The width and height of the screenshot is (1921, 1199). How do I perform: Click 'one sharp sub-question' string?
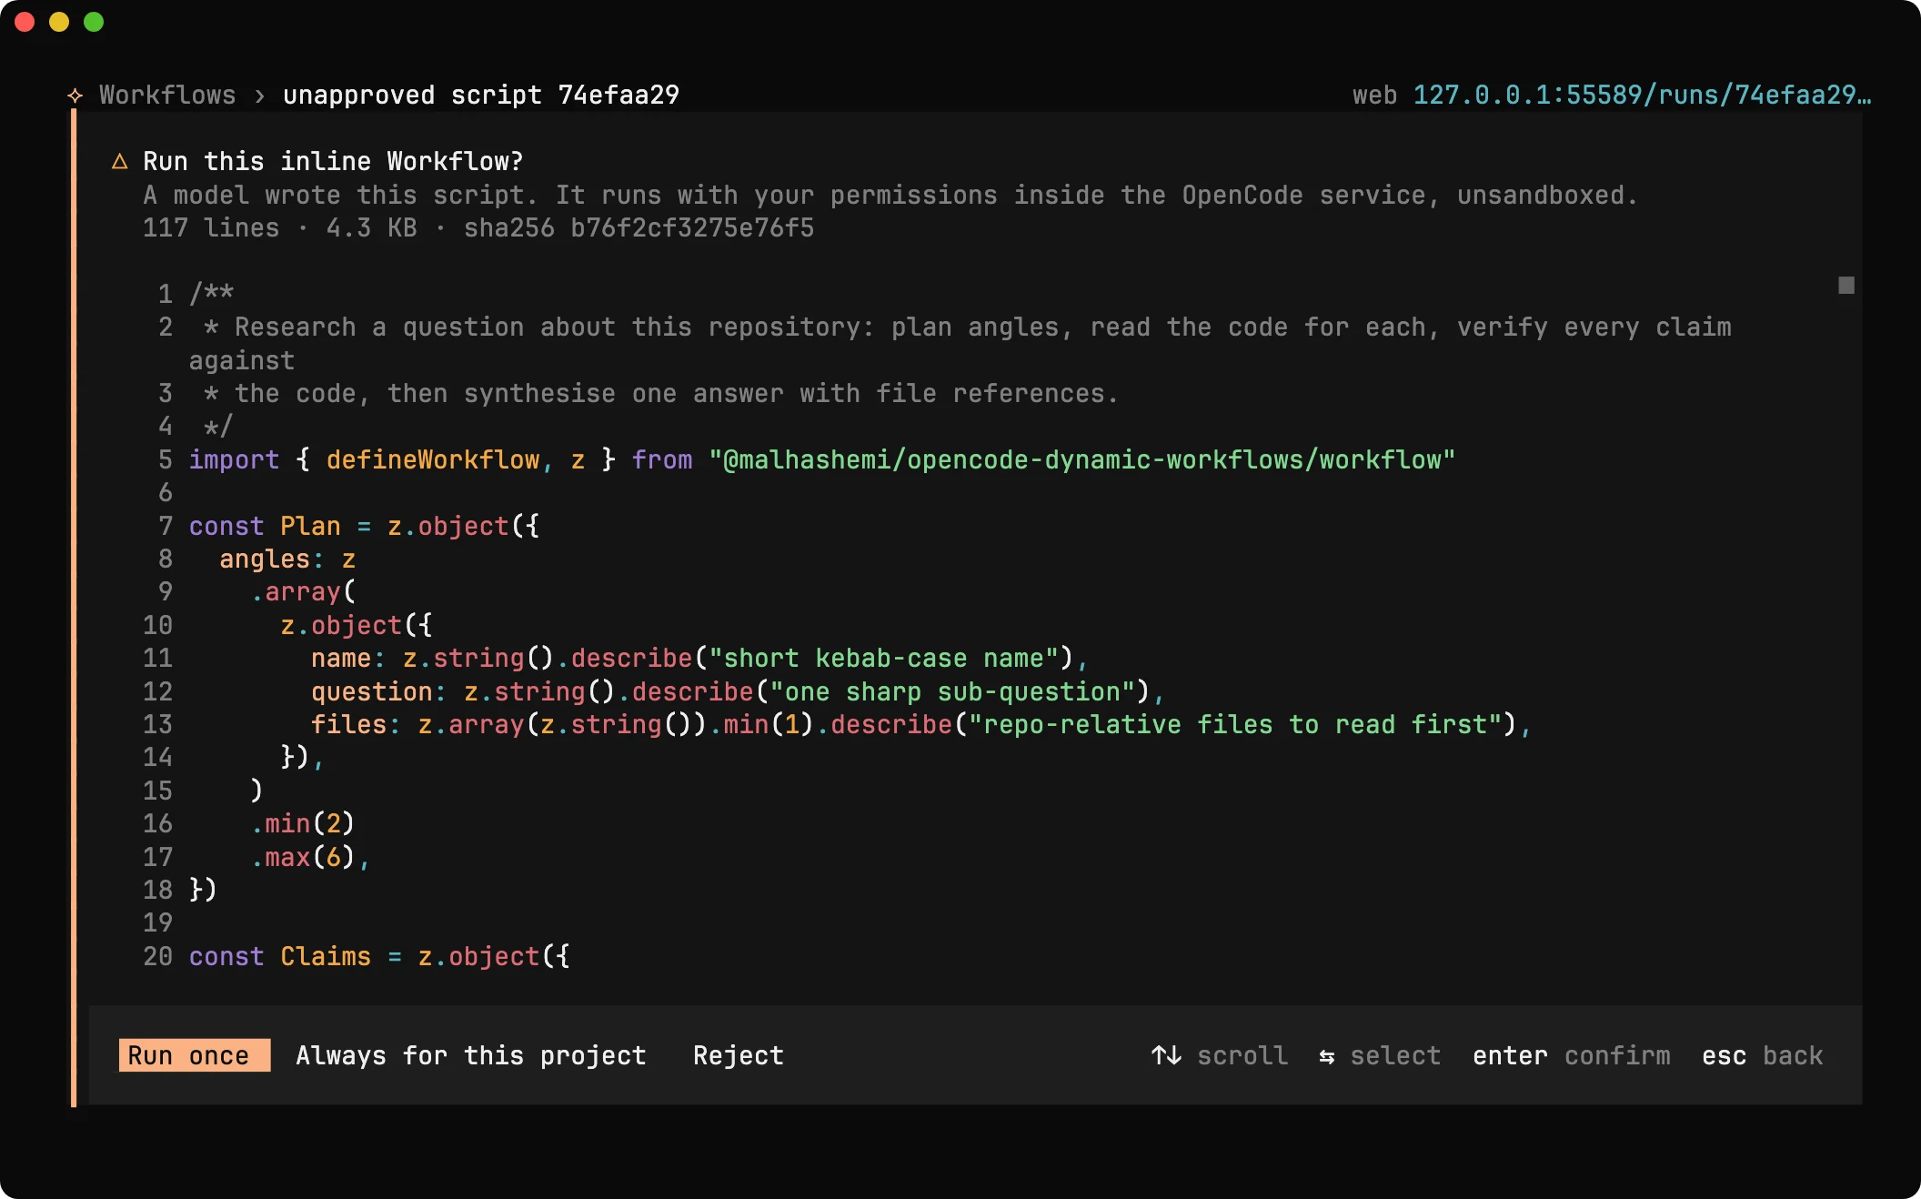tap(953, 691)
